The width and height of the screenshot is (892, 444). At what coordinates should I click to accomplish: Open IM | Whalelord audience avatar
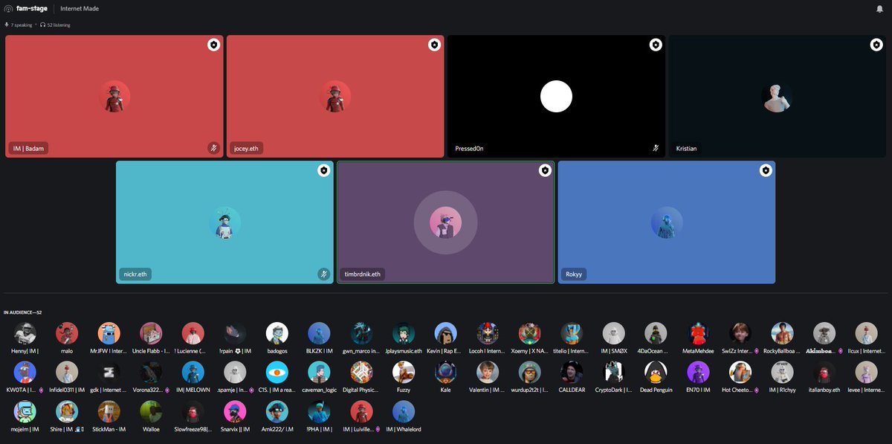(x=404, y=411)
